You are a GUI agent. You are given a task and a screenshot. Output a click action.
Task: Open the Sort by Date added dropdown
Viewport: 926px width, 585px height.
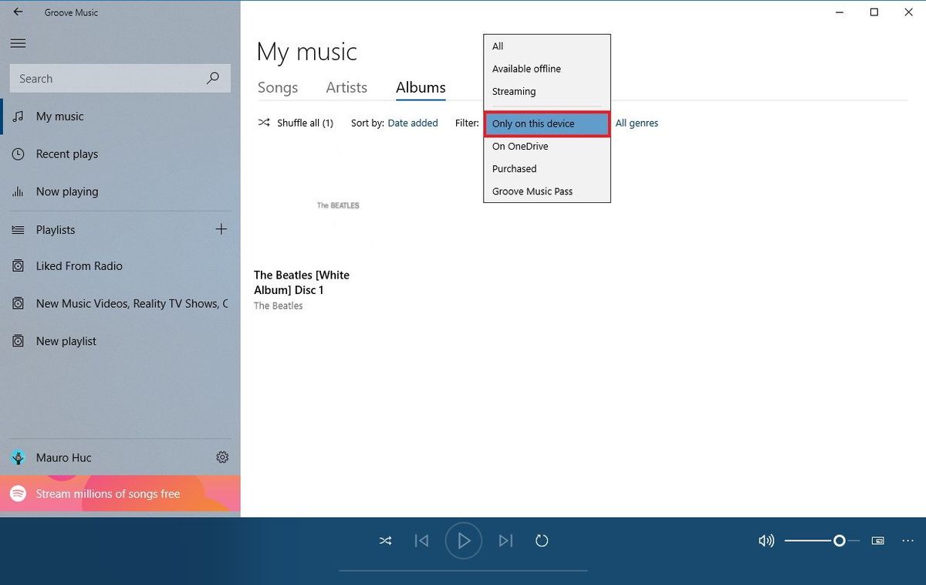coord(413,123)
